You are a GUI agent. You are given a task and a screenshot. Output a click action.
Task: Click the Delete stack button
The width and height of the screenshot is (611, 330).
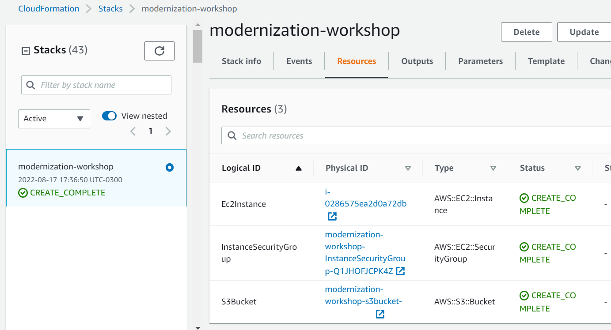point(526,32)
